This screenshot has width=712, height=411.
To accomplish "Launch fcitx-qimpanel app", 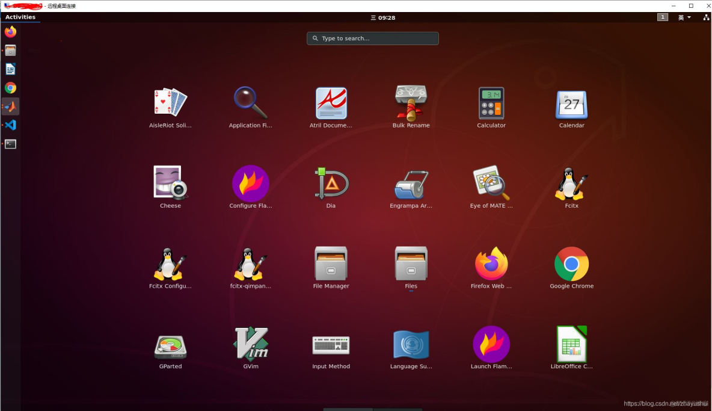I will (x=251, y=268).
